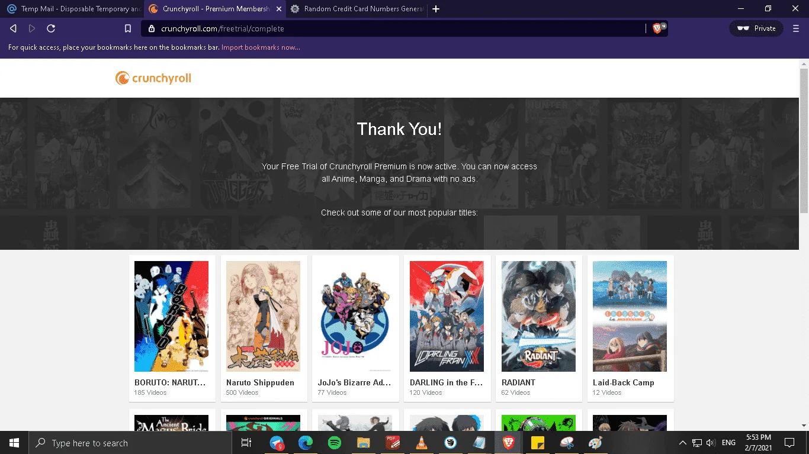
Task: Open Task View on the taskbar
Action: click(x=246, y=443)
